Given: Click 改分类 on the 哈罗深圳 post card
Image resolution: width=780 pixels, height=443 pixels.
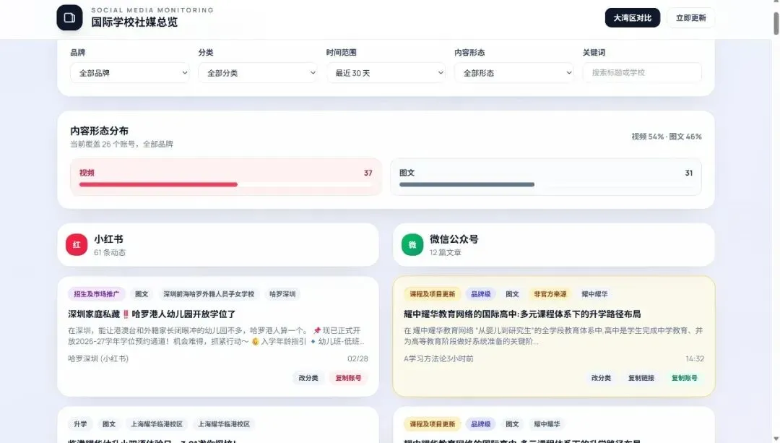Looking at the screenshot, I should 308,377.
